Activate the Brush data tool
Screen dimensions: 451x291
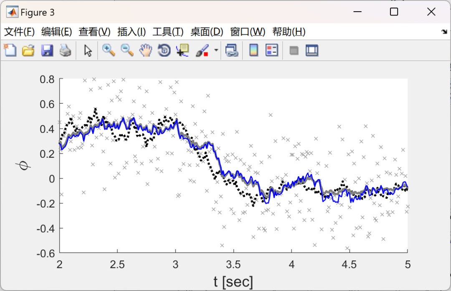[x=202, y=51]
